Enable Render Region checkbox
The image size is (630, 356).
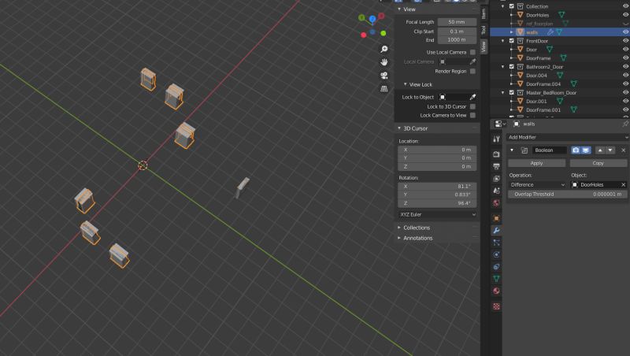pos(472,71)
